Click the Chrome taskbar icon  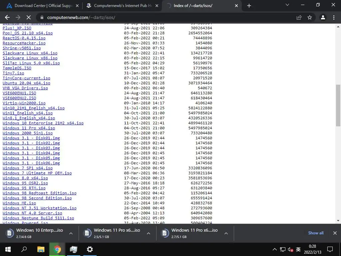point(57,249)
